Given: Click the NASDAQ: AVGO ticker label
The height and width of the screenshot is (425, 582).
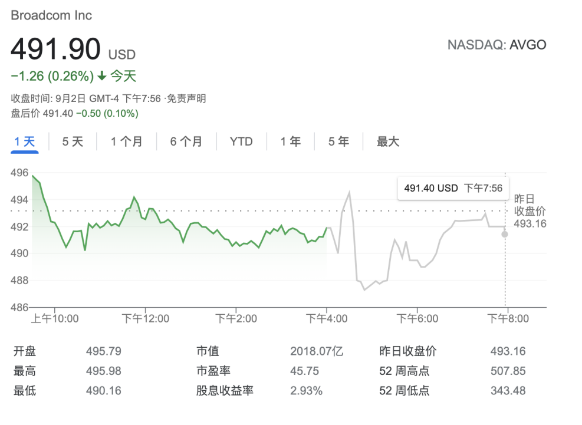Looking at the screenshot, I should coord(496,45).
